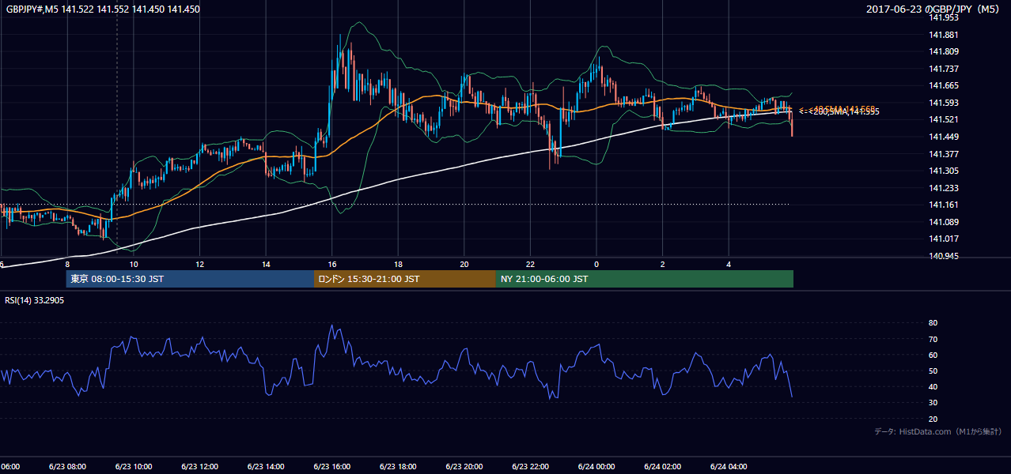The width and height of the screenshot is (1011, 474).
Task: Click the 6/23 20:00 time label
Action: (464, 467)
